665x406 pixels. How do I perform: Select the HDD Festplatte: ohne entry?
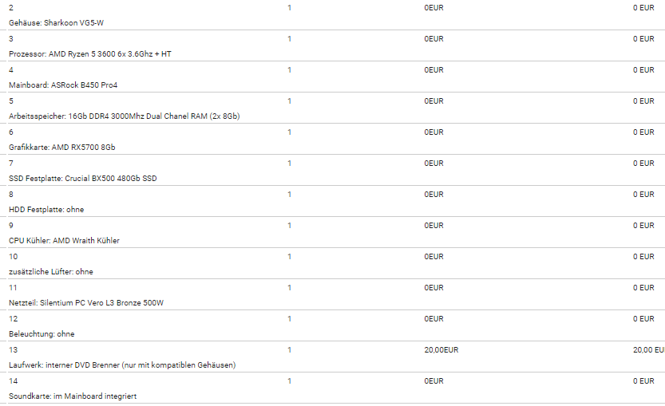tap(46, 209)
